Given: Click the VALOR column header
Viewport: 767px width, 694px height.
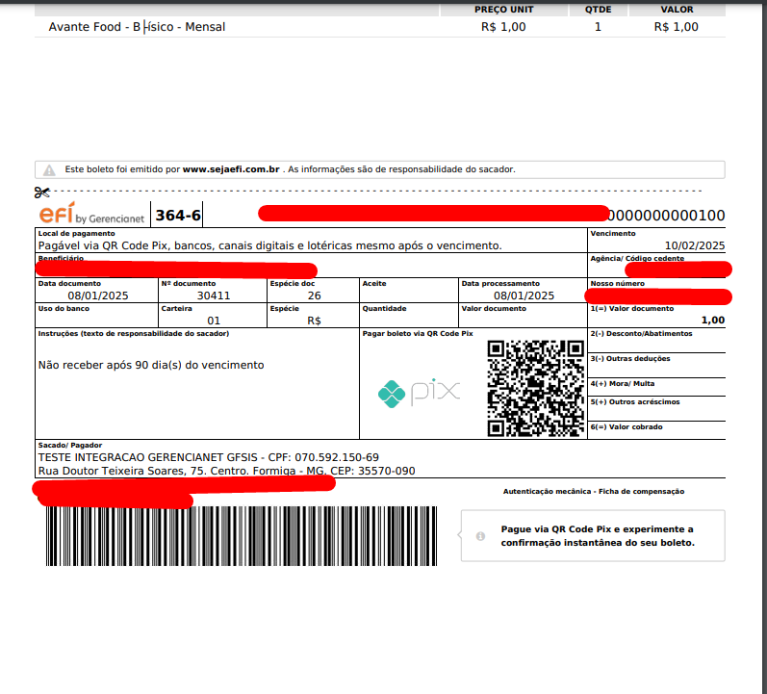Looking at the screenshot, I should (677, 10).
